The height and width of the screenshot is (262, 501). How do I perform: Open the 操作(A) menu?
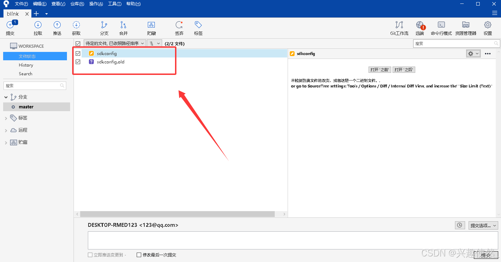96,4
